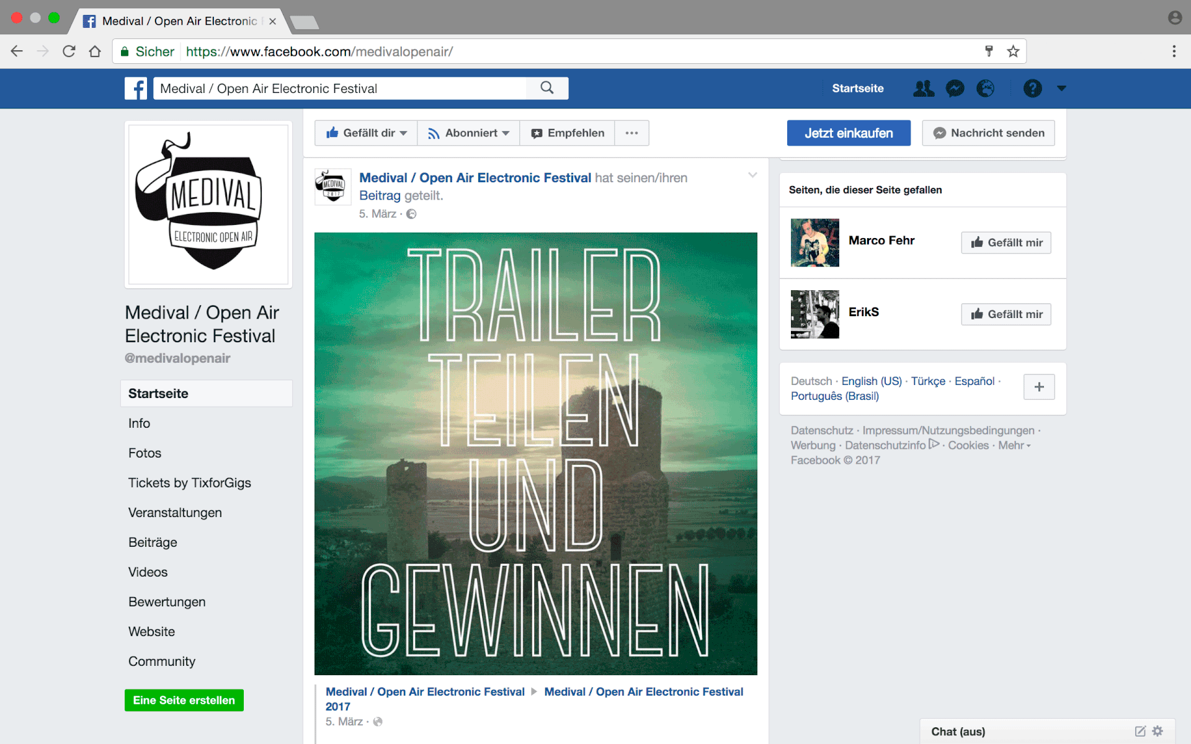Bookmark this page with star icon
The height and width of the screenshot is (744, 1191).
[x=1013, y=51]
